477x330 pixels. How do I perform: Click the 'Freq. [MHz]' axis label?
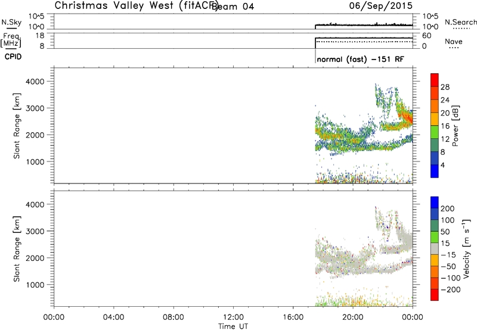click(x=11, y=40)
